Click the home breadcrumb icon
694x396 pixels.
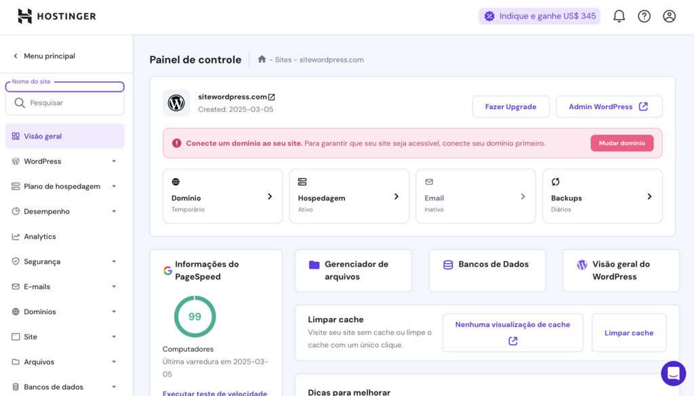(262, 60)
